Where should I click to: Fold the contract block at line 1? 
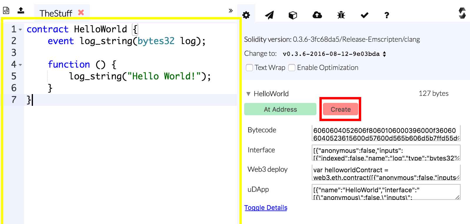pos(20,30)
